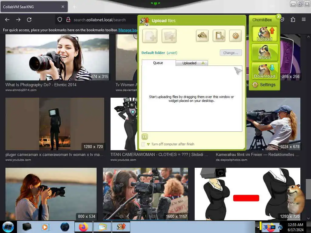Viewport: 311px width, 233px height.
Task: Open the pluger cameraman 1280 x 720 thumbnail
Action: 55,124
